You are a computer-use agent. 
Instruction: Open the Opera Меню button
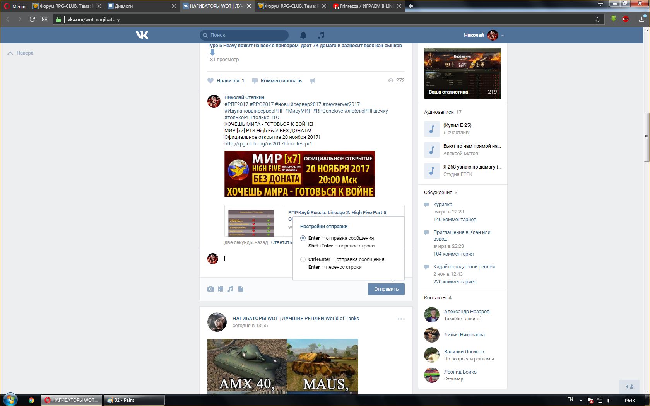coord(15,6)
